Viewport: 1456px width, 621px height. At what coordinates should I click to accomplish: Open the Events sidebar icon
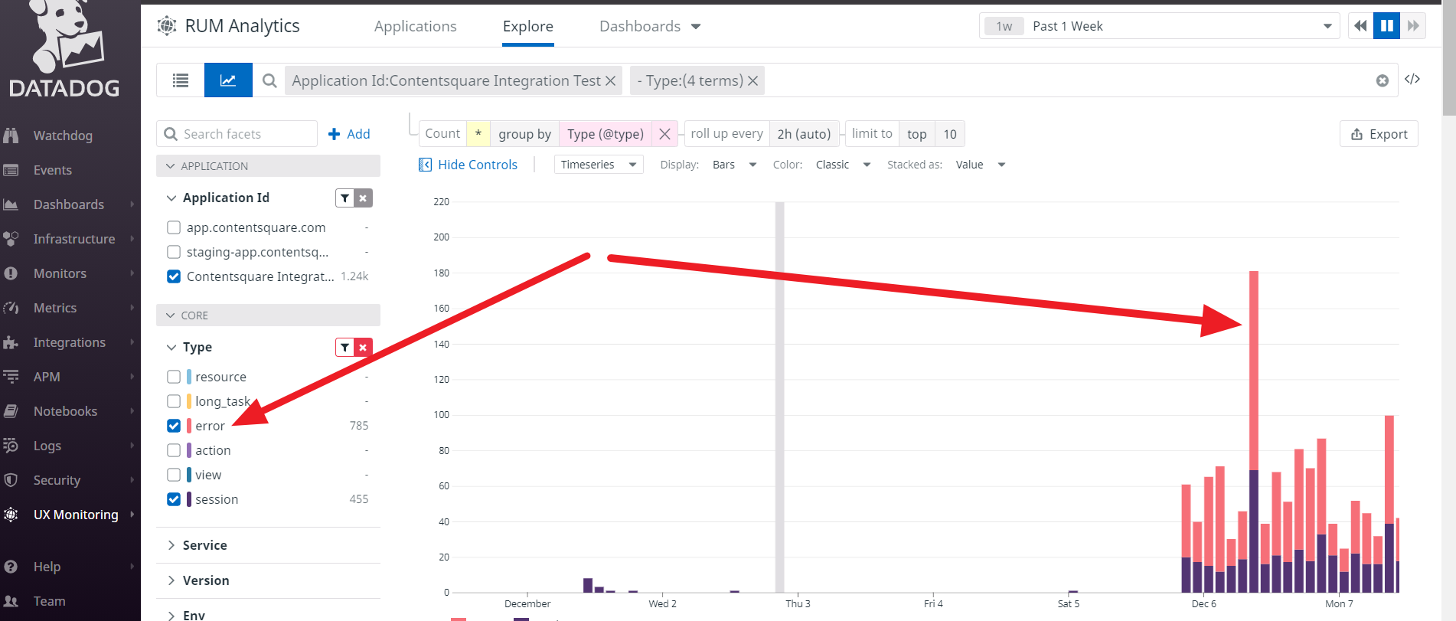[x=11, y=170]
